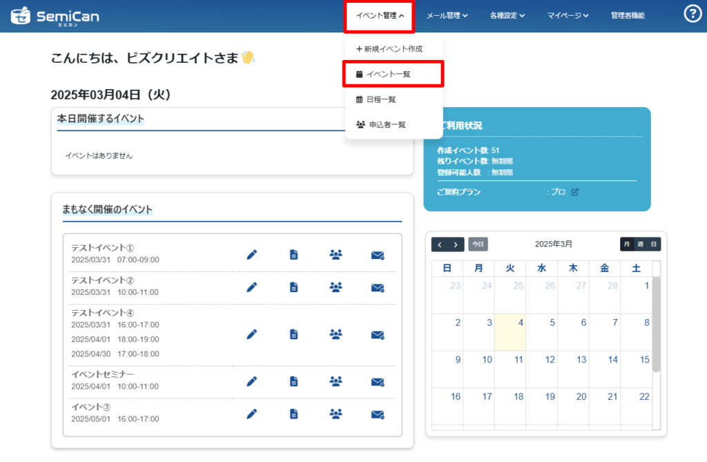Switch calendar to 週 view

point(640,244)
